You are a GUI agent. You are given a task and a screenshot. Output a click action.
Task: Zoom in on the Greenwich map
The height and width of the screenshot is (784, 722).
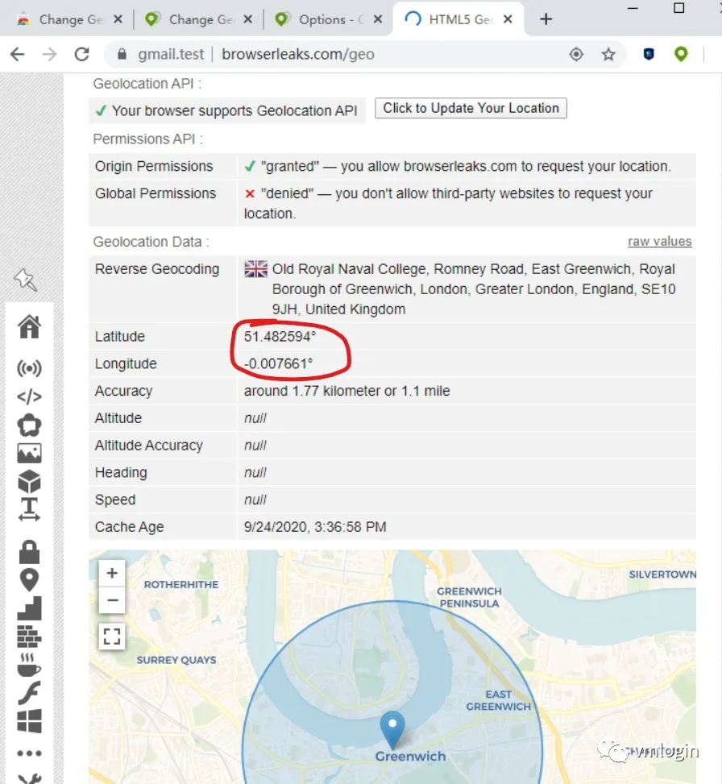point(111,572)
